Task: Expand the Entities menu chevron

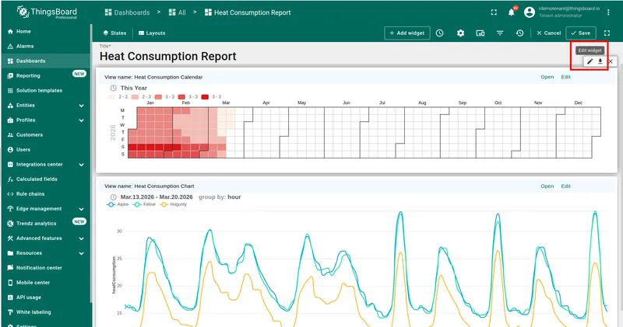Action: (x=82, y=106)
